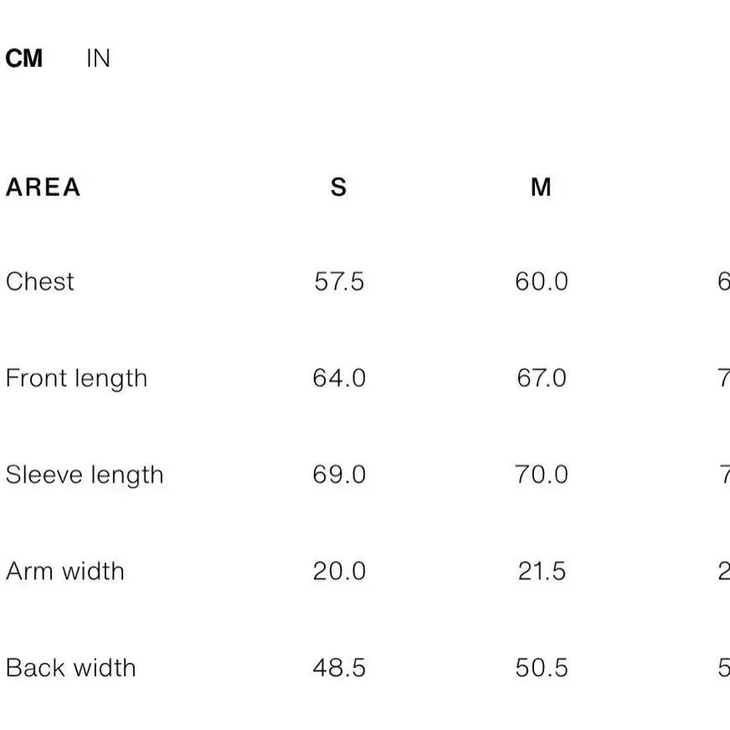
Task: Click the Back width row label
Action: tap(70, 668)
